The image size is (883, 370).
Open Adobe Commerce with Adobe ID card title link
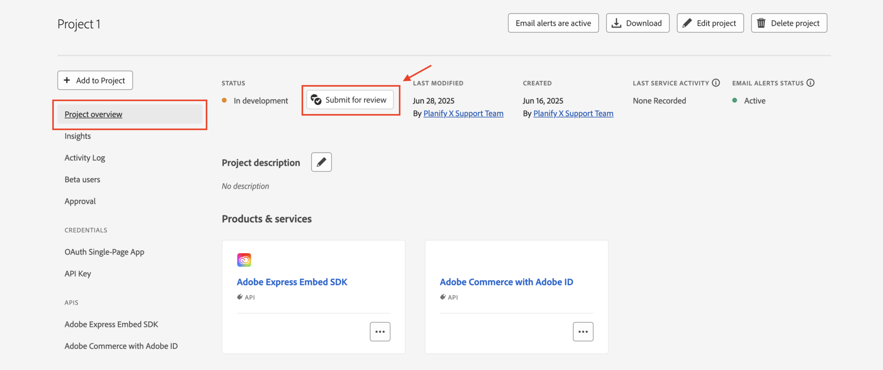pos(507,282)
